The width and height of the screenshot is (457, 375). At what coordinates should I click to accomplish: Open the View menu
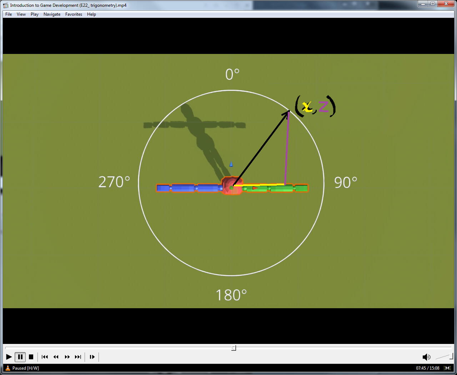point(21,14)
